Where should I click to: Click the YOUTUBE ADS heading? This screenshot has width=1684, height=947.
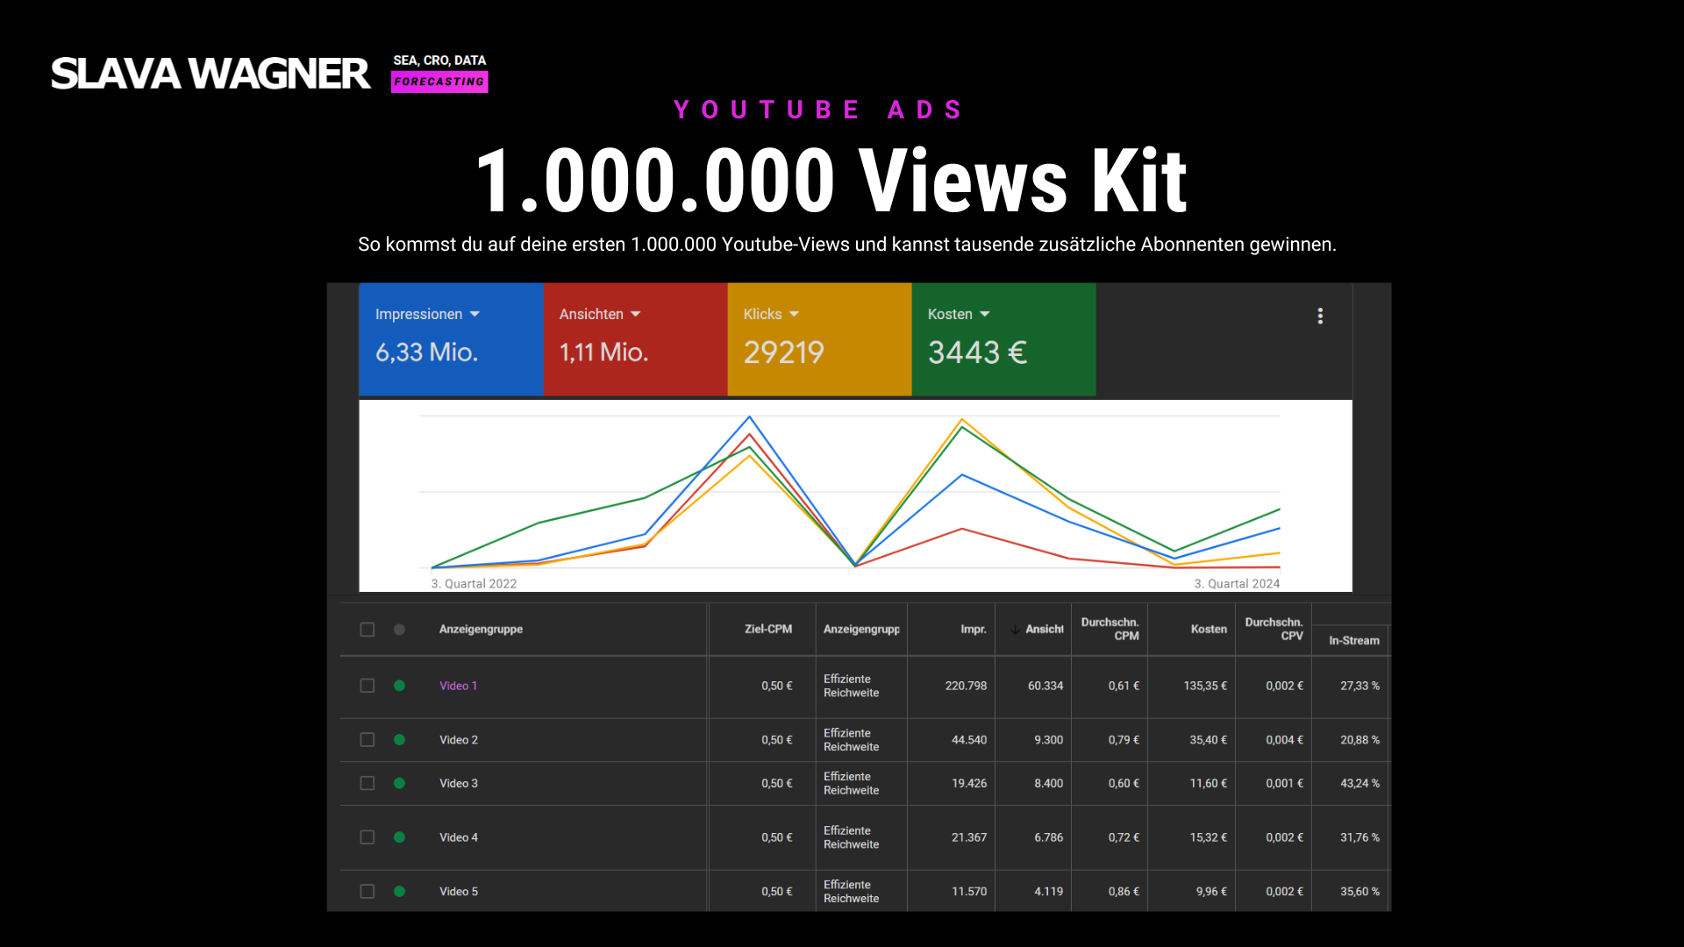[x=819, y=110]
